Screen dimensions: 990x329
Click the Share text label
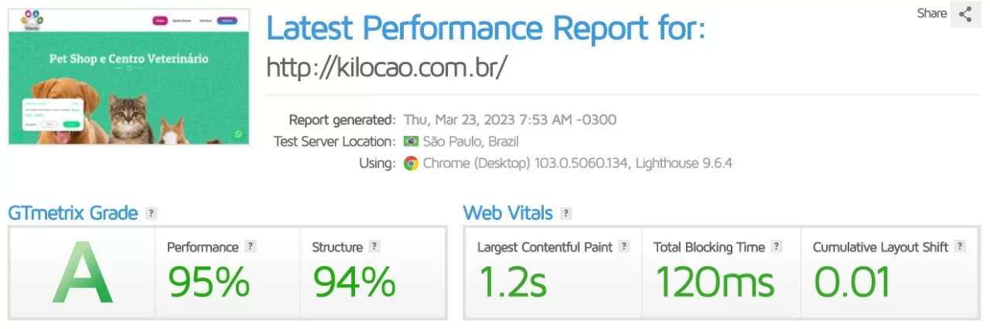coord(931,13)
